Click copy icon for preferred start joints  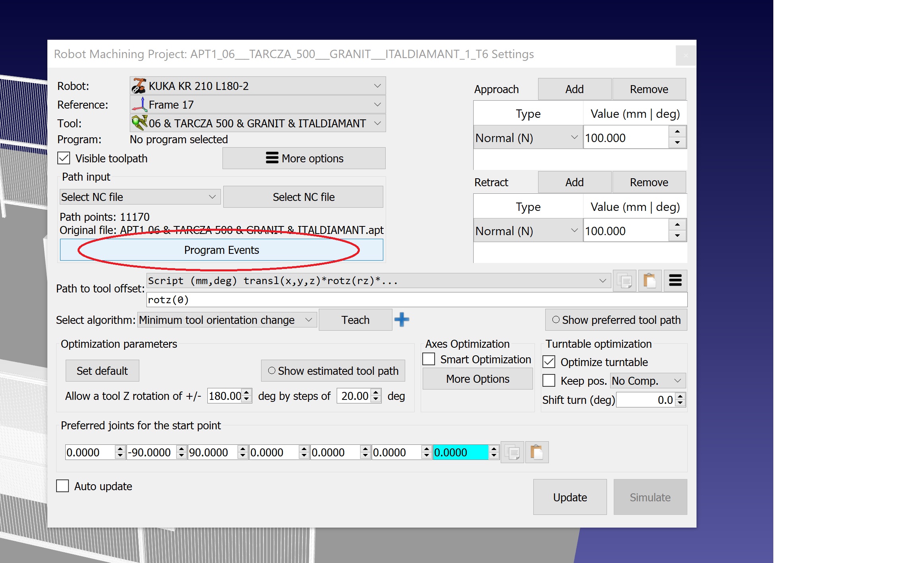(x=512, y=452)
